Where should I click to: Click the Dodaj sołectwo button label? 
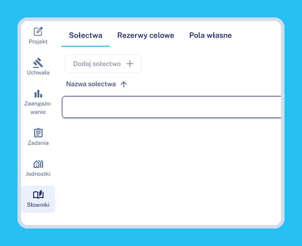click(x=97, y=64)
